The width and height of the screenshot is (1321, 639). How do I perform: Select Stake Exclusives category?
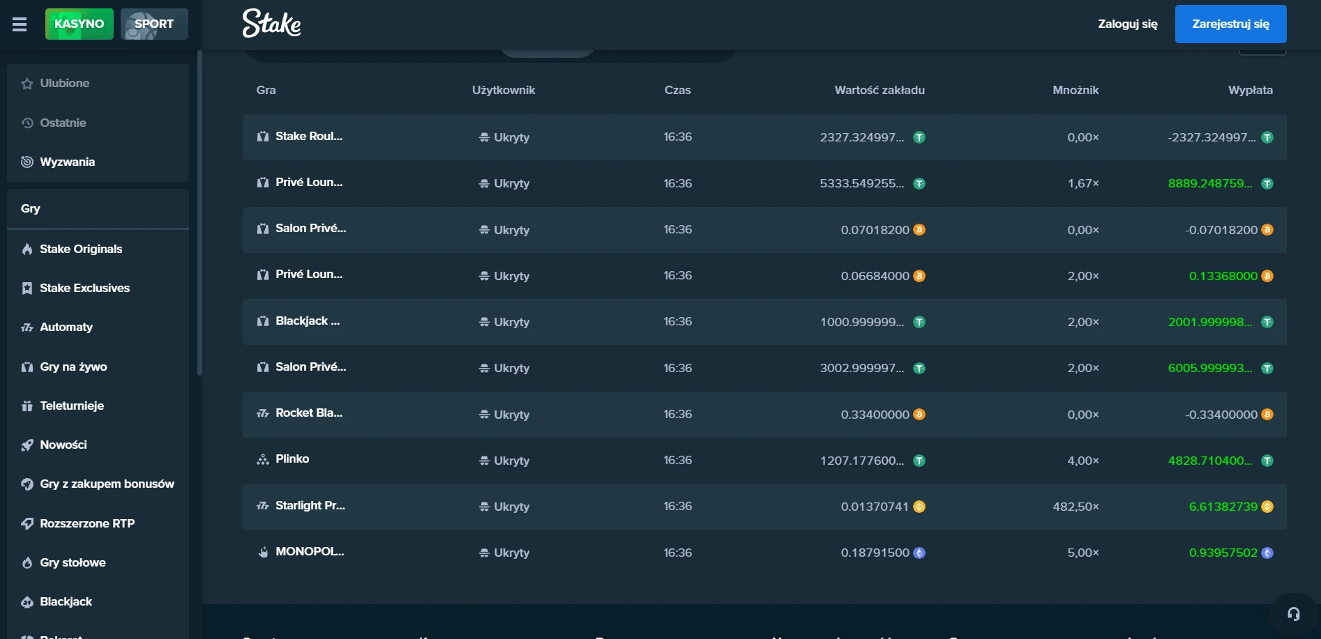click(x=98, y=288)
